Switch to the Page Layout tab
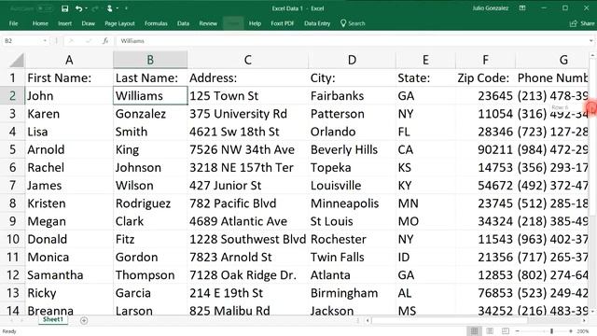The image size is (597, 336). (x=119, y=23)
